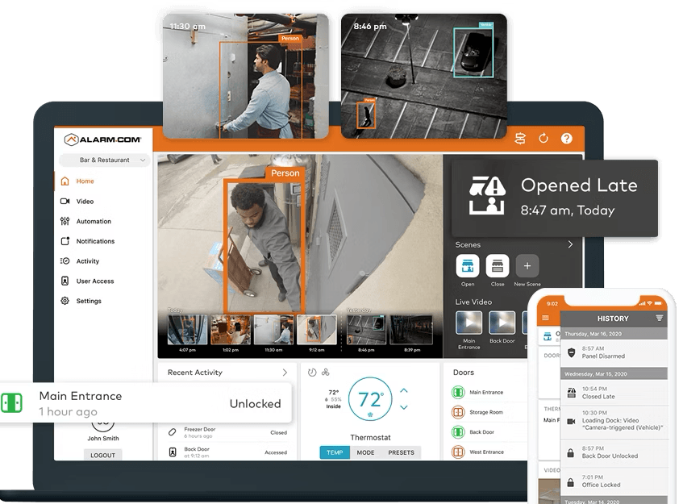The image size is (683, 504).
Task: Click the Home house icon in sidebar
Action: coord(65,181)
